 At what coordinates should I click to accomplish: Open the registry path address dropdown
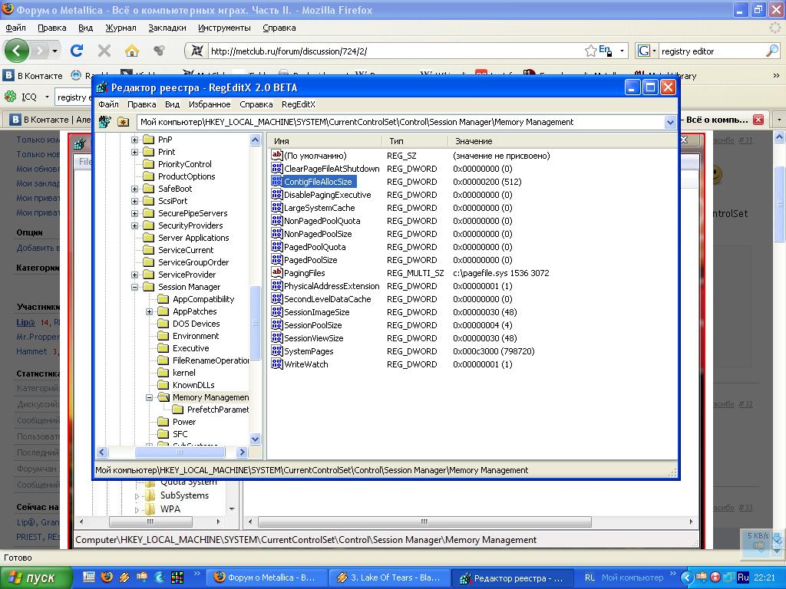click(669, 122)
